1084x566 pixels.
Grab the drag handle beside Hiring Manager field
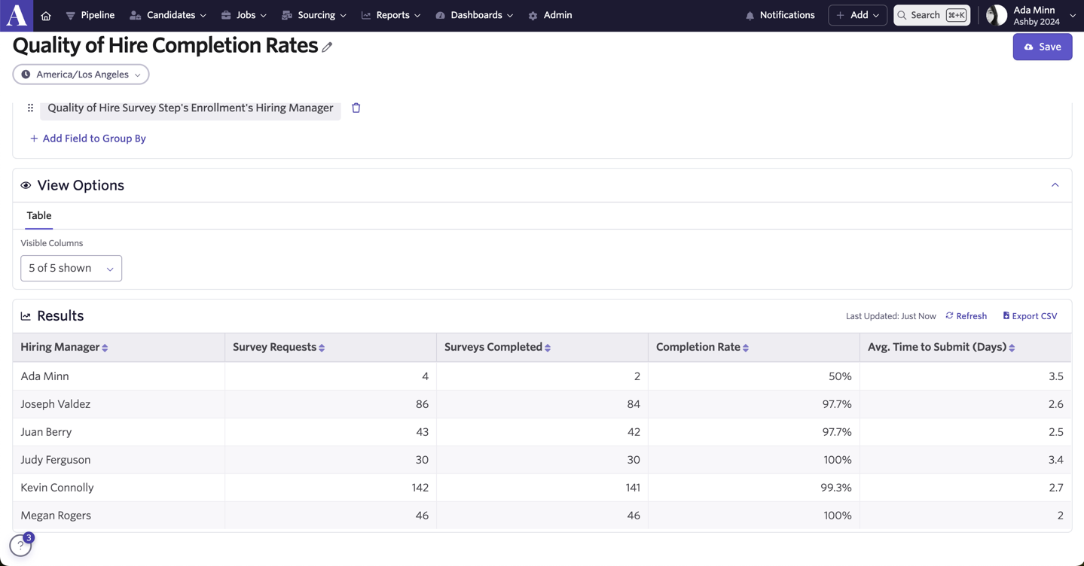click(30, 108)
